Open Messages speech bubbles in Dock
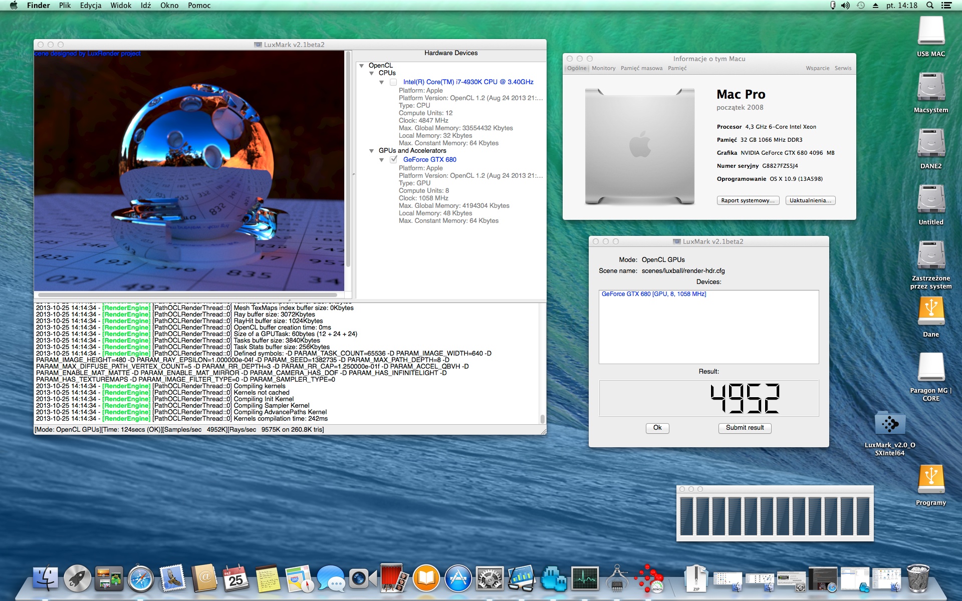Screen dimensions: 962x601 331,578
